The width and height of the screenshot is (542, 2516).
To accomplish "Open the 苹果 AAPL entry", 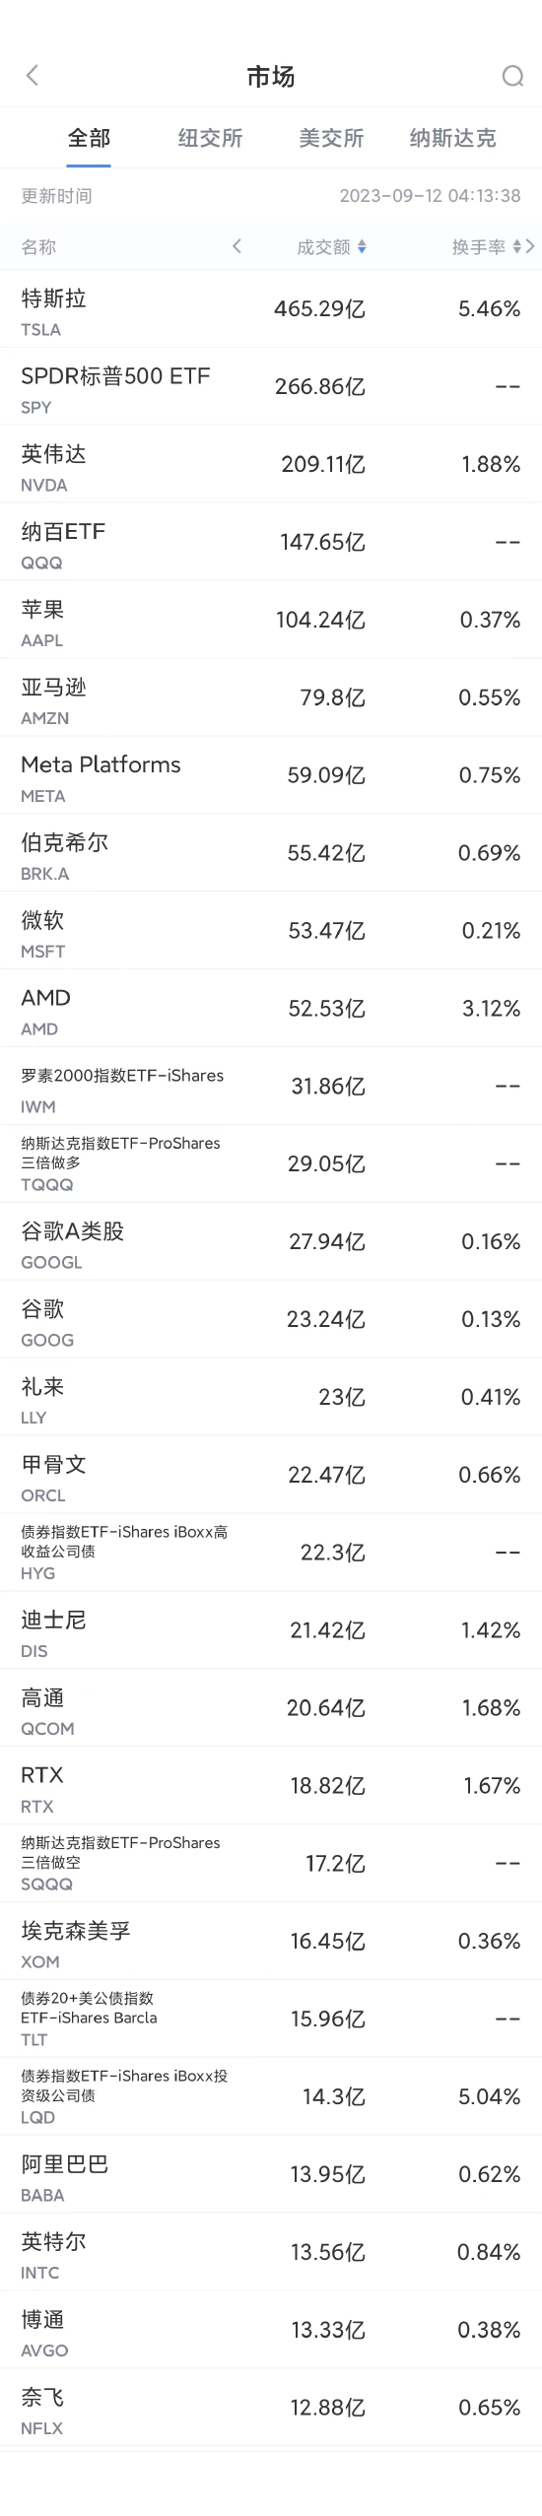I will point(271,621).
